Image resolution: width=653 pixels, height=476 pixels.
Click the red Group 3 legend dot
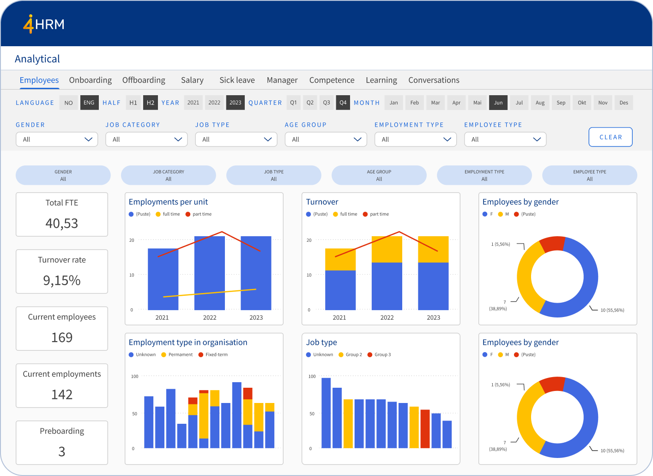[x=370, y=355]
